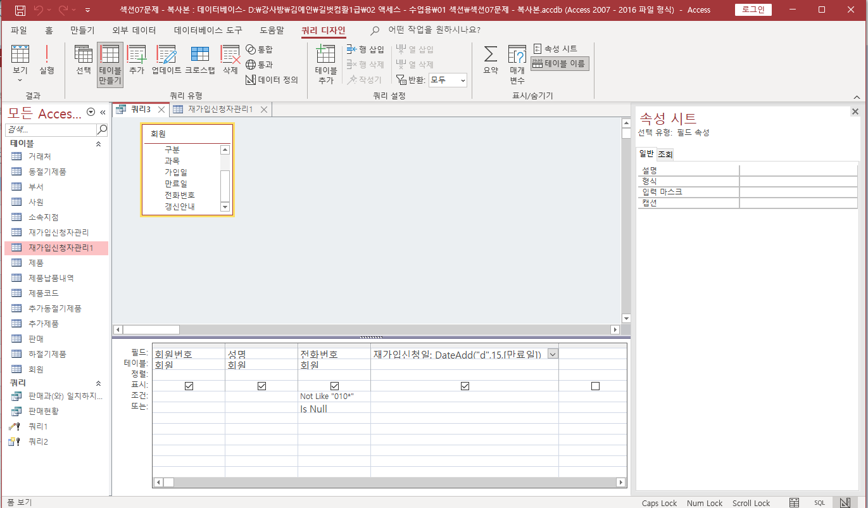Screen dimensions: 868x508
Task: Toggle the 요약 (Totals) sigma icon
Action: pyautogui.click(x=491, y=61)
